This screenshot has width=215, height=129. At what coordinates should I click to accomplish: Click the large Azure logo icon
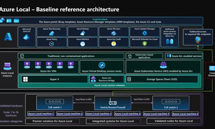[x=8, y=37]
